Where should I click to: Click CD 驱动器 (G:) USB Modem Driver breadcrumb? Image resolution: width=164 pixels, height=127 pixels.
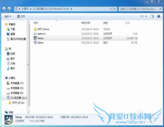[51, 9]
